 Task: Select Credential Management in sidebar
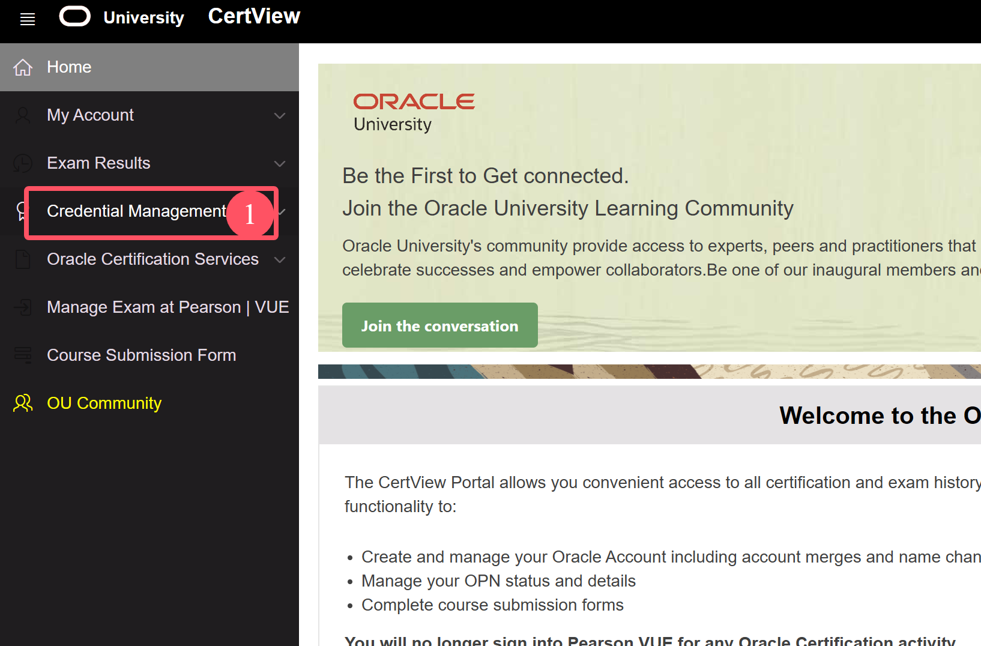[x=149, y=211]
